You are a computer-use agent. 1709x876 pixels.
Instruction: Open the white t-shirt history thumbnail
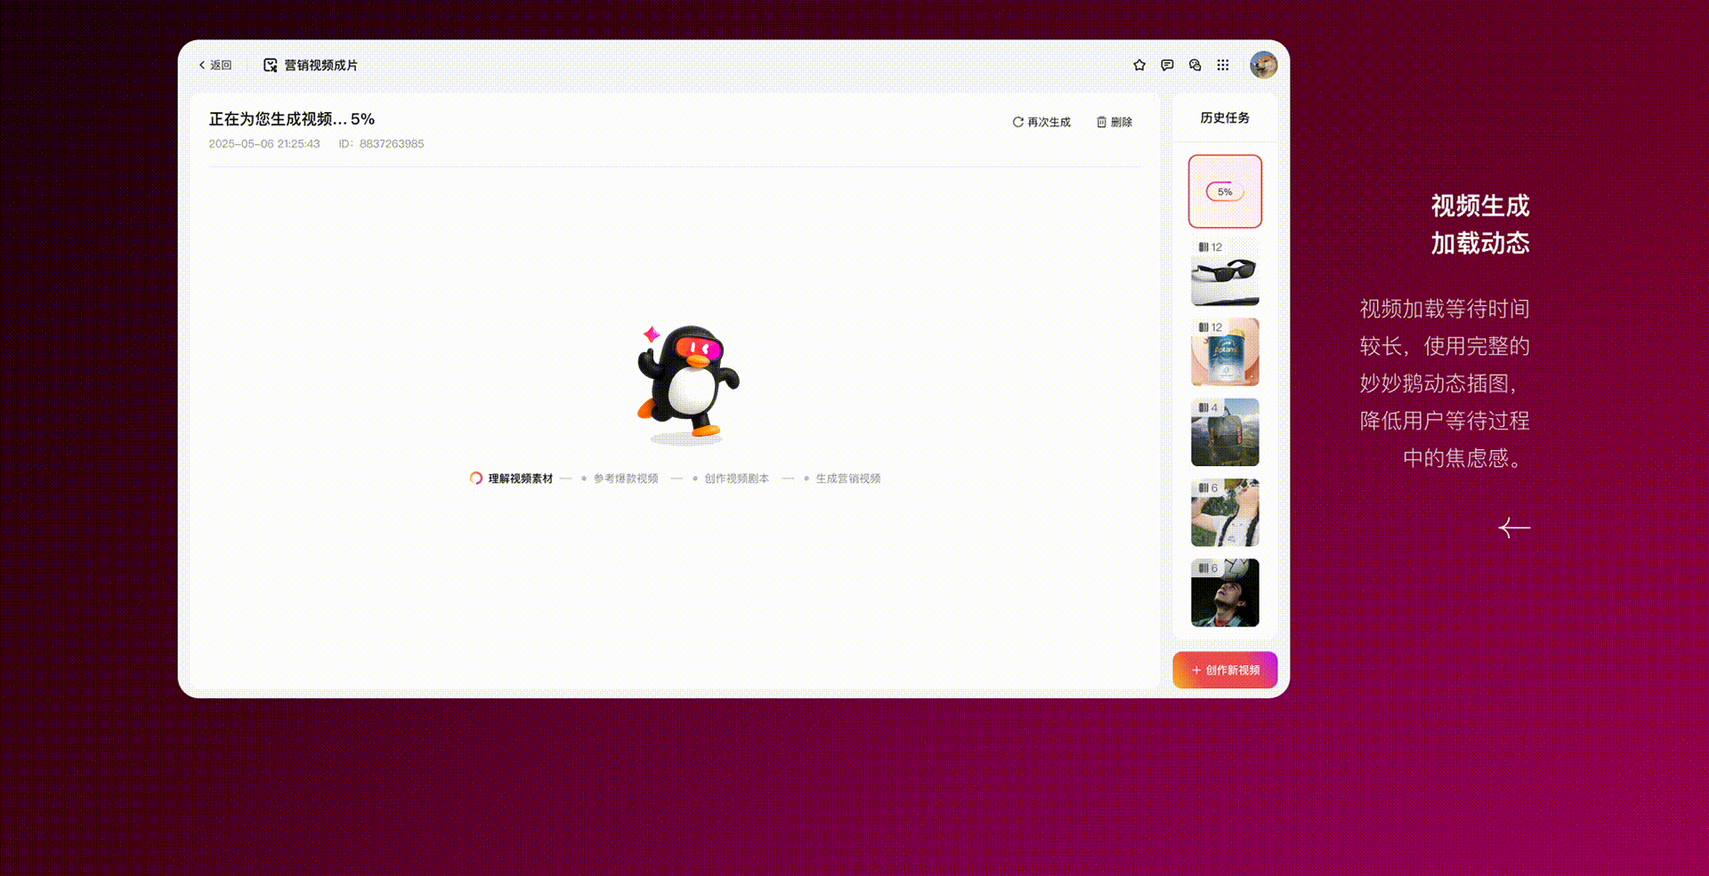[x=1225, y=512]
